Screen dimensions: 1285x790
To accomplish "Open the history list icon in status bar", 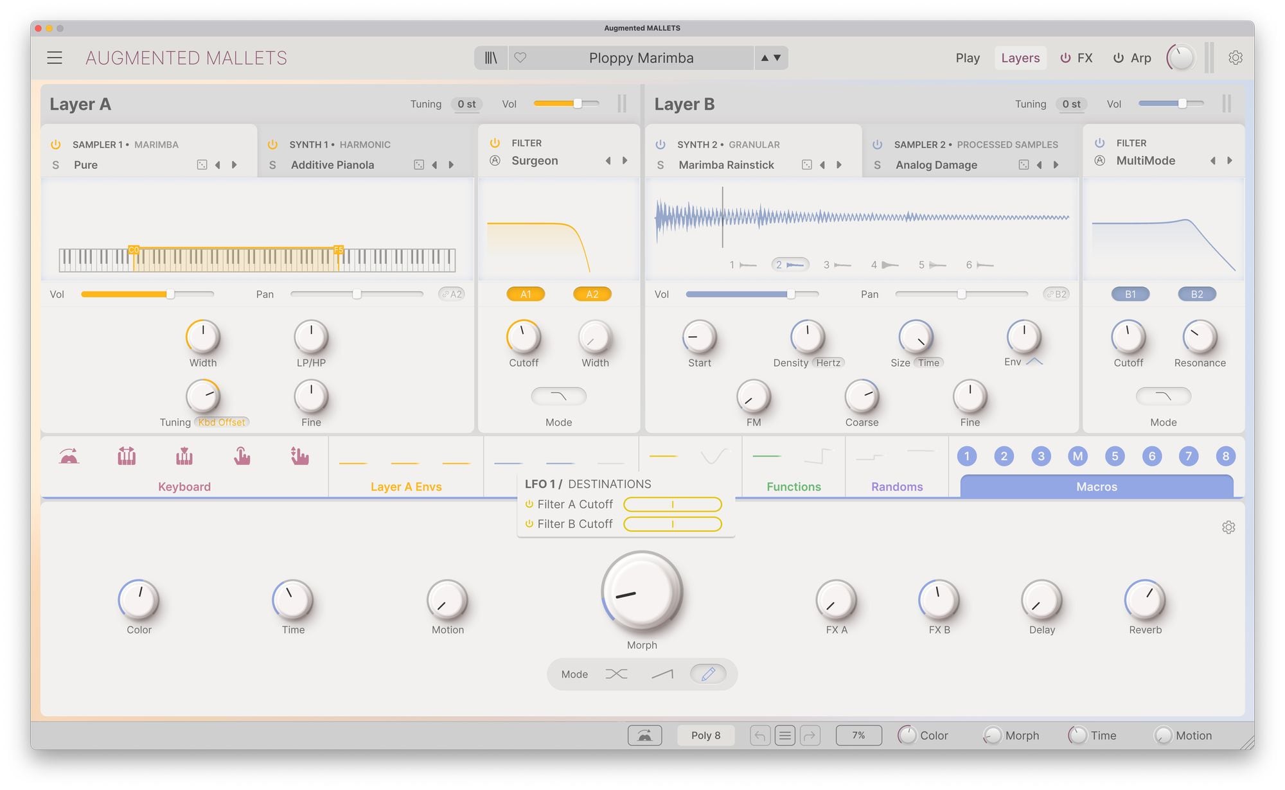I will 784,735.
